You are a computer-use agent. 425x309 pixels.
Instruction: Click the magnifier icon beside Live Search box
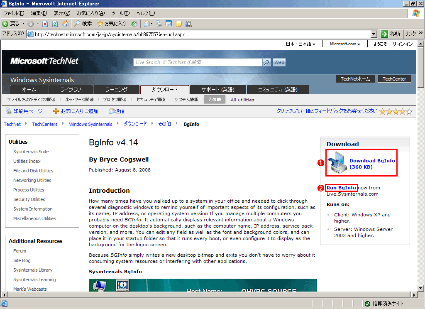[266, 62]
